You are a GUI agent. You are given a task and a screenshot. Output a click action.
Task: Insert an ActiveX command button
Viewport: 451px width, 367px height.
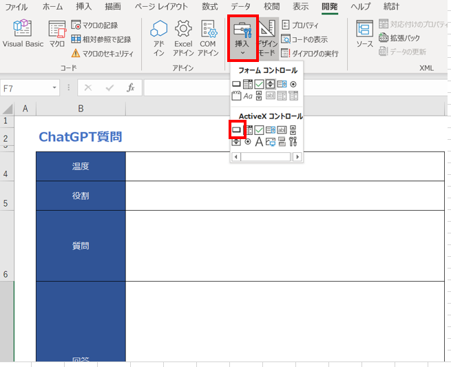[236, 130]
